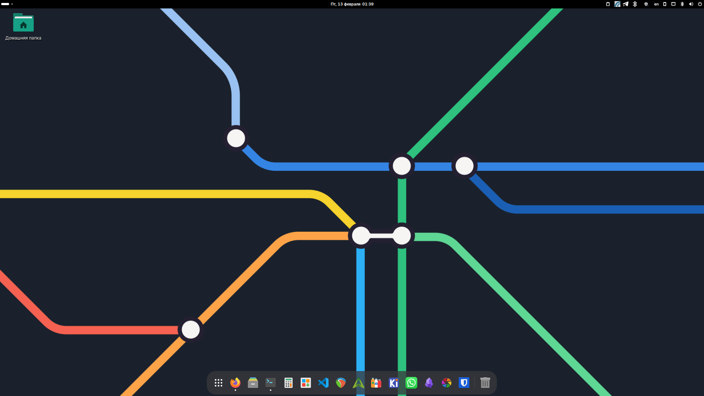Image resolution: width=704 pixels, height=396 pixels.
Task: Click the Telegram tray icon
Action: coord(626,4)
